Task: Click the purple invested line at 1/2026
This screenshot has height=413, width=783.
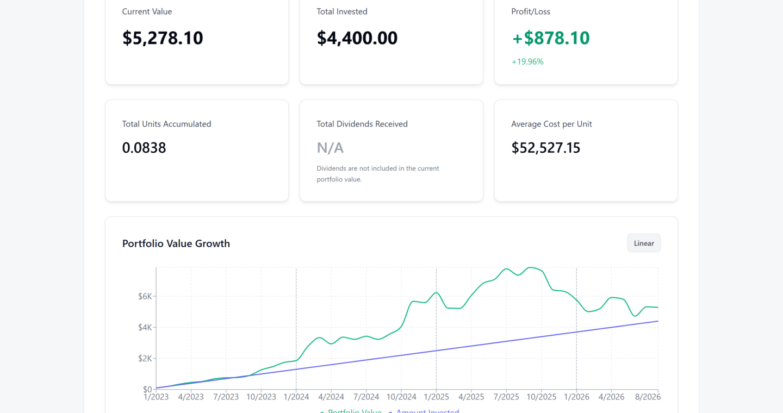Action: coord(576,333)
